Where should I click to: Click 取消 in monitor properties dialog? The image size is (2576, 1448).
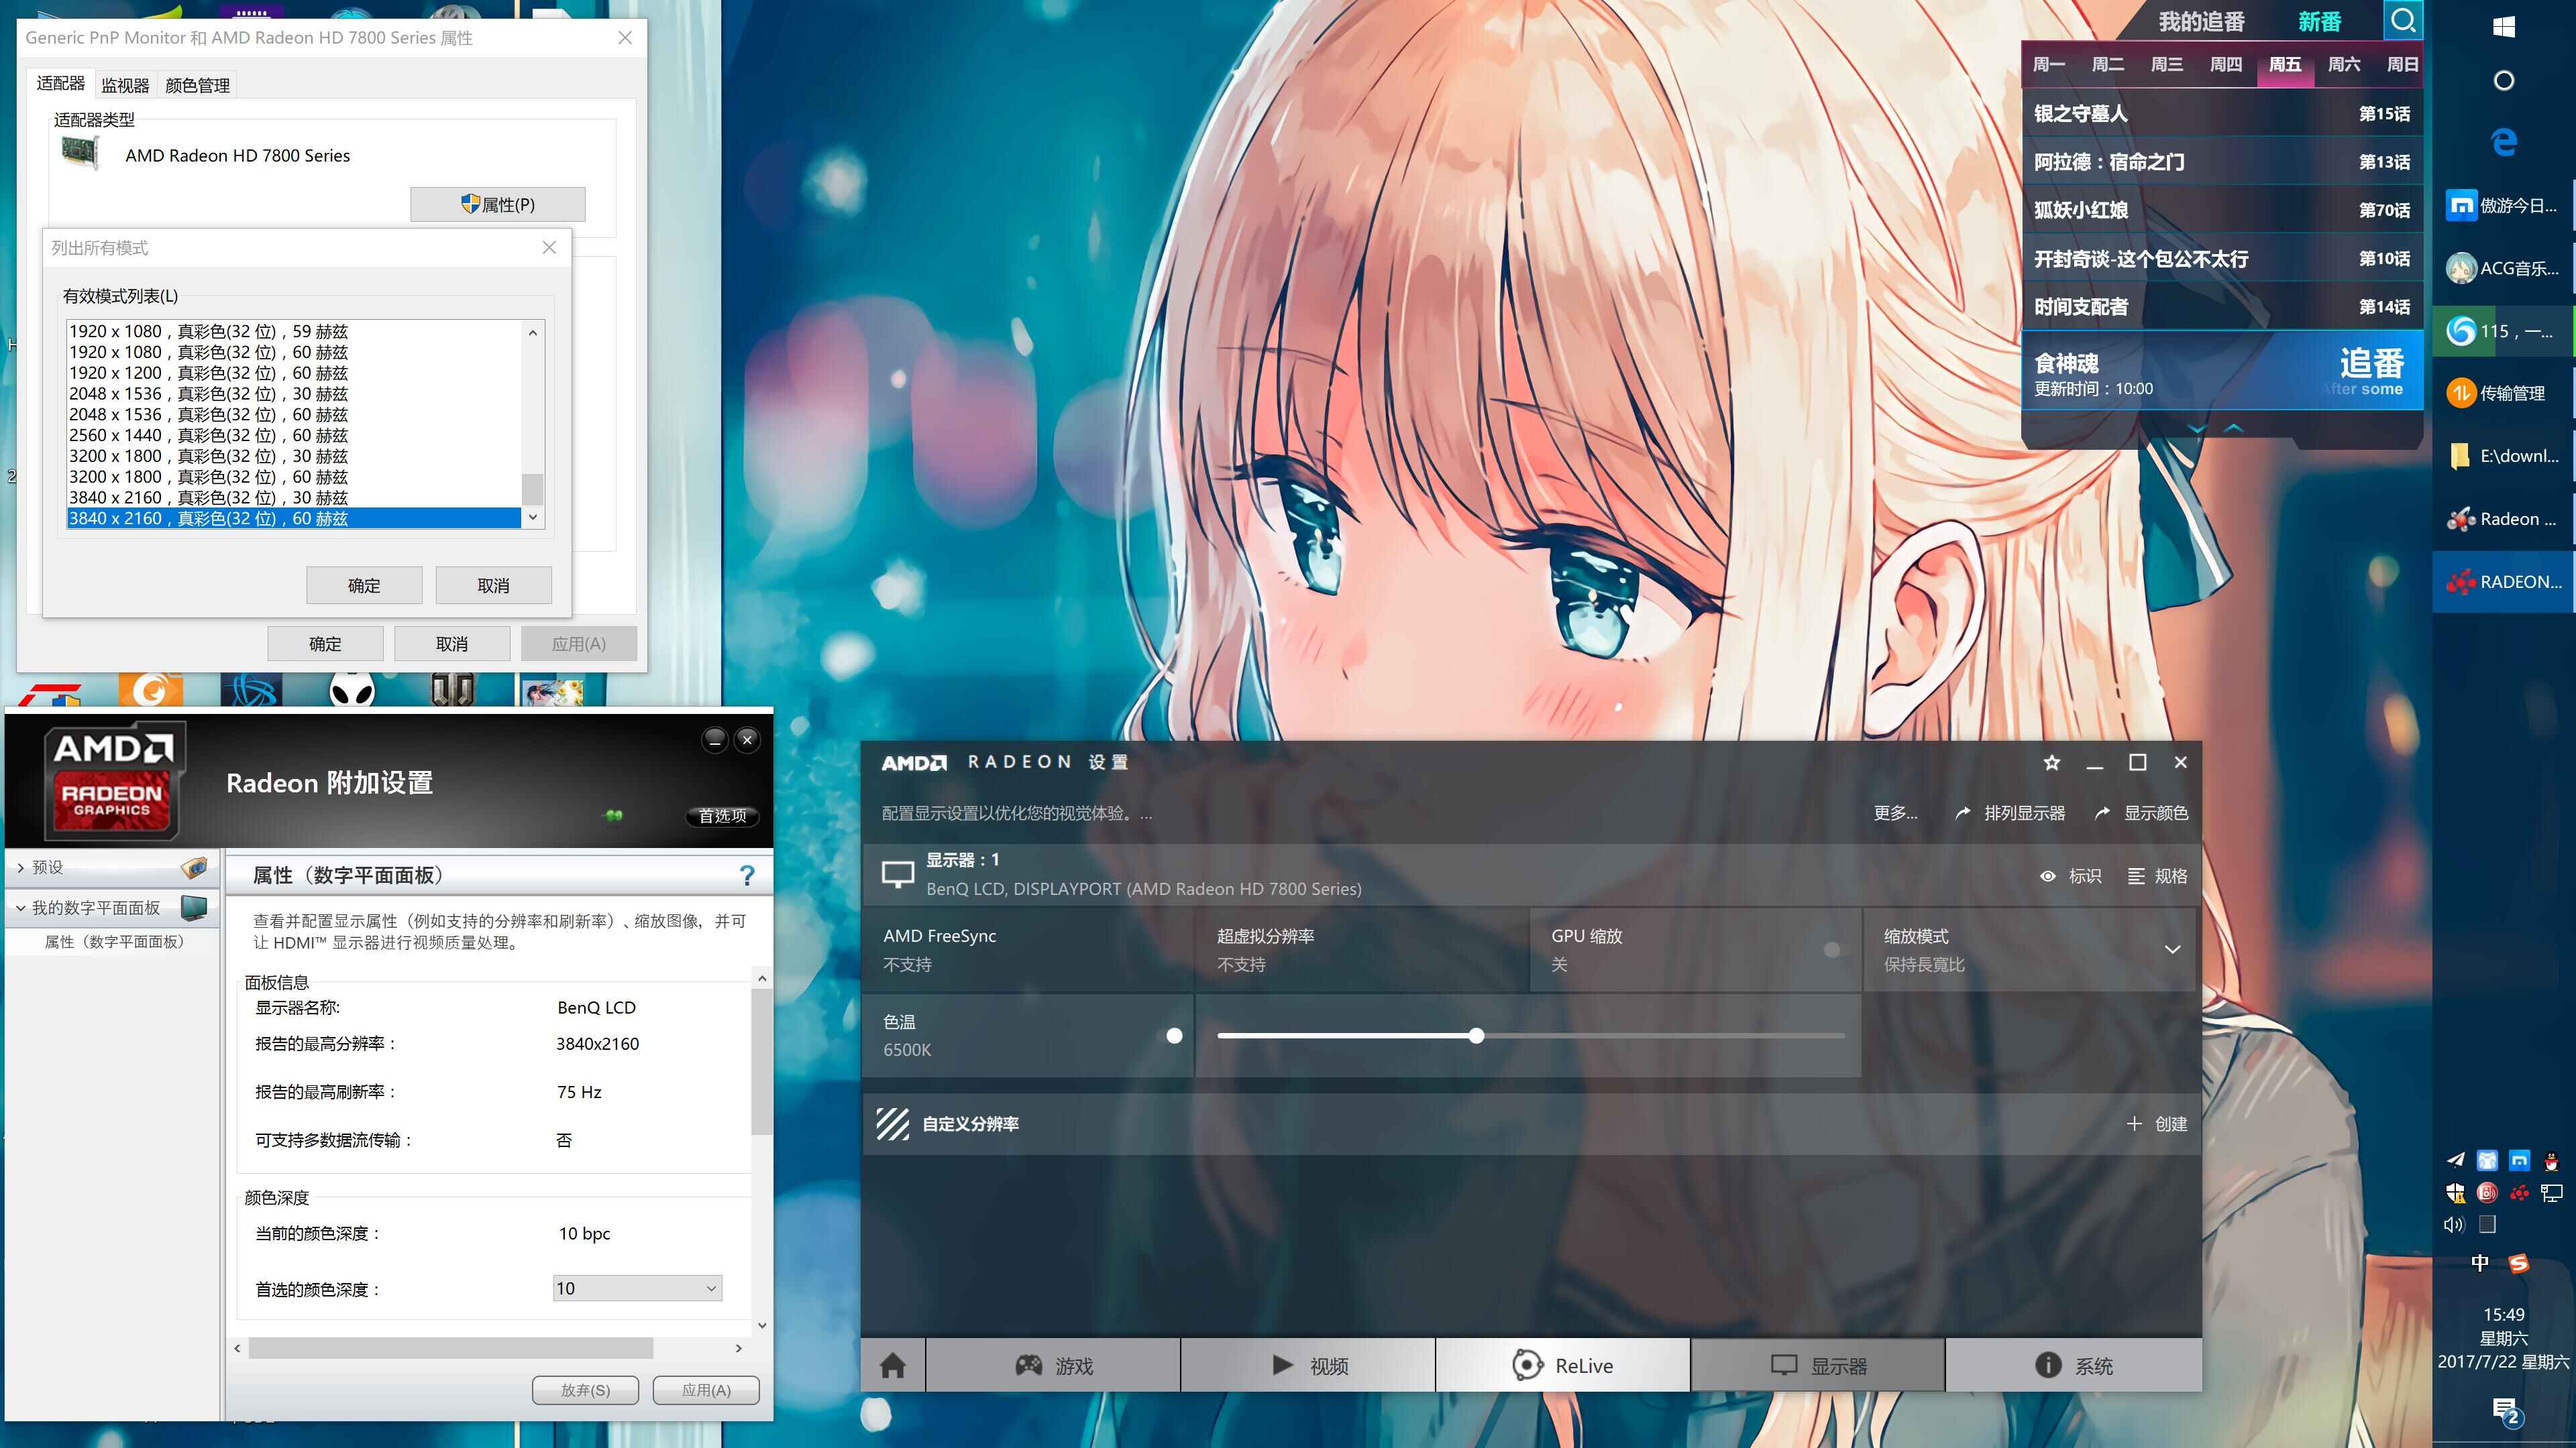(452, 644)
